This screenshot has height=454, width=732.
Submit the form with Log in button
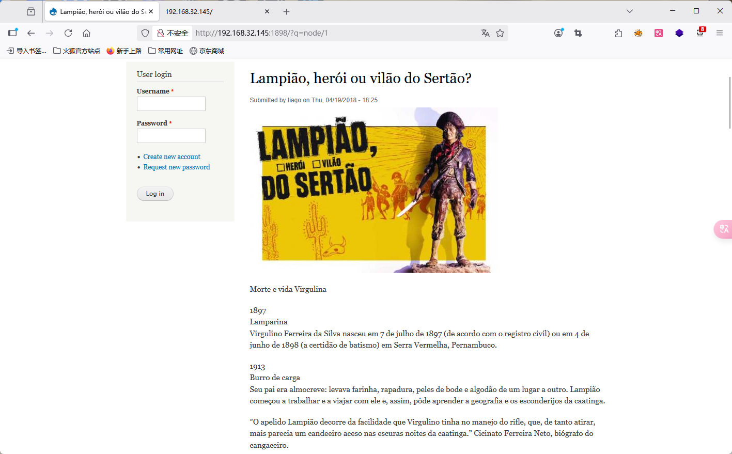155,194
